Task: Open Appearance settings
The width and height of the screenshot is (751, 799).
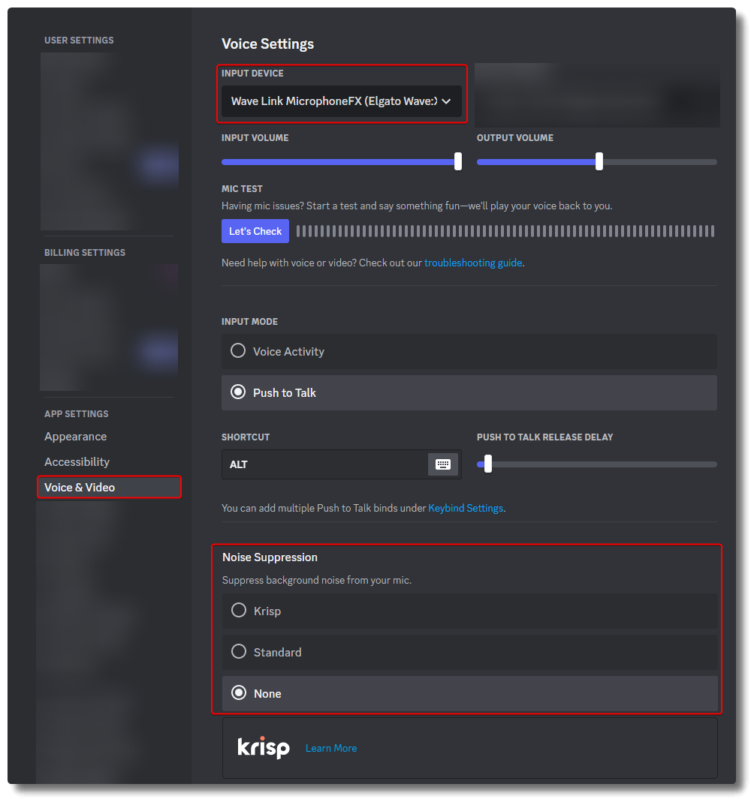Action: click(76, 437)
